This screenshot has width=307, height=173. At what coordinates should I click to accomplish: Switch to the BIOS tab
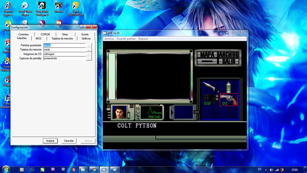click(x=38, y=39)
